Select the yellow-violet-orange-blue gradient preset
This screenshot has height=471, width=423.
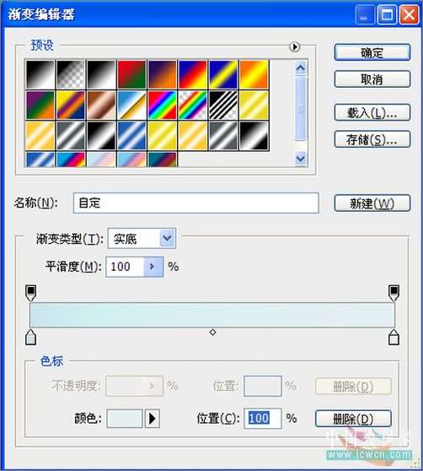71,106
